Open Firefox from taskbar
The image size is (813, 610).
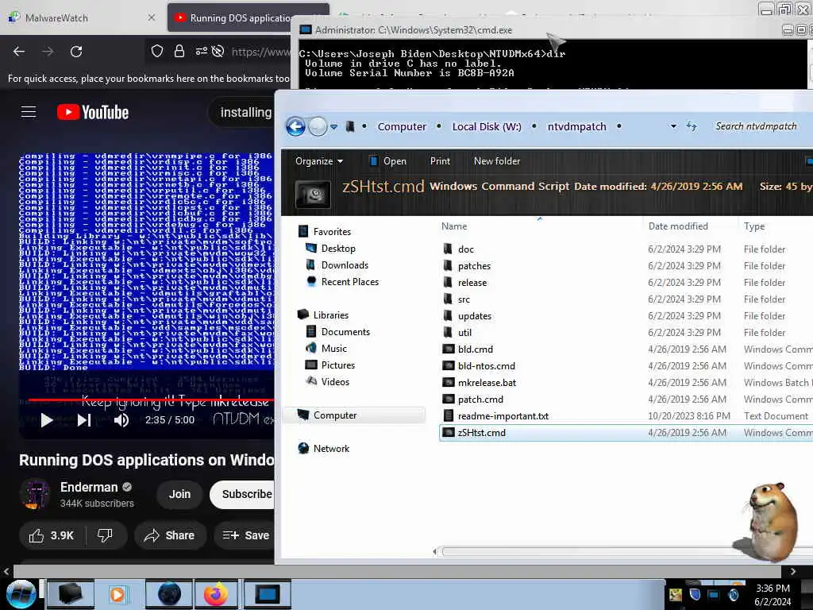[x=215, y=594]
